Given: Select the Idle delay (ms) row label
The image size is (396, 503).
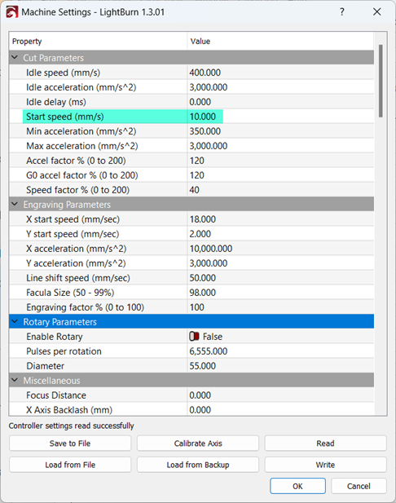Looking at the screenshot, I should 56,102.
